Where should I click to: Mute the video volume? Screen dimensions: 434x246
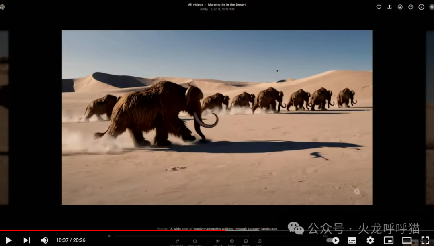click(44, 240)
